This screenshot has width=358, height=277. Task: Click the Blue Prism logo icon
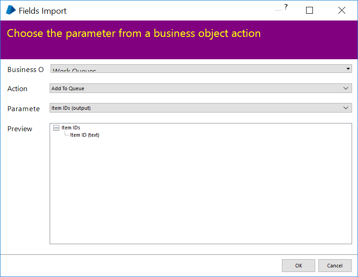[x=10, y=10]
